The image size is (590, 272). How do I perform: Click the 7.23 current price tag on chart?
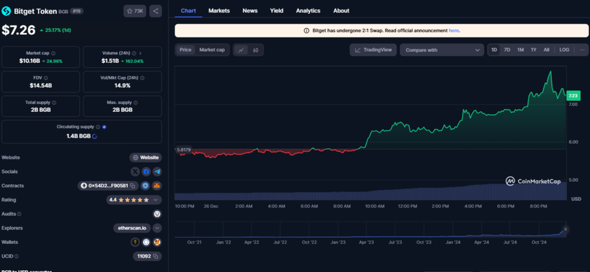click(574, 95)
